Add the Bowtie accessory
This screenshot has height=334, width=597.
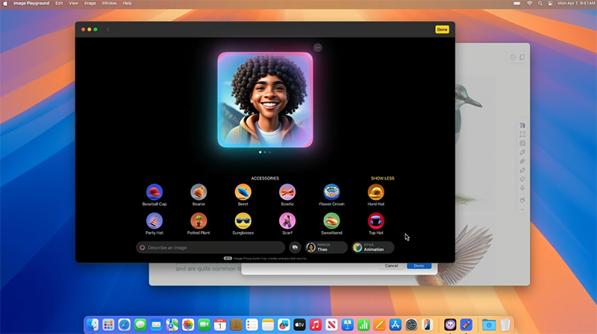[x=287, y=192]
